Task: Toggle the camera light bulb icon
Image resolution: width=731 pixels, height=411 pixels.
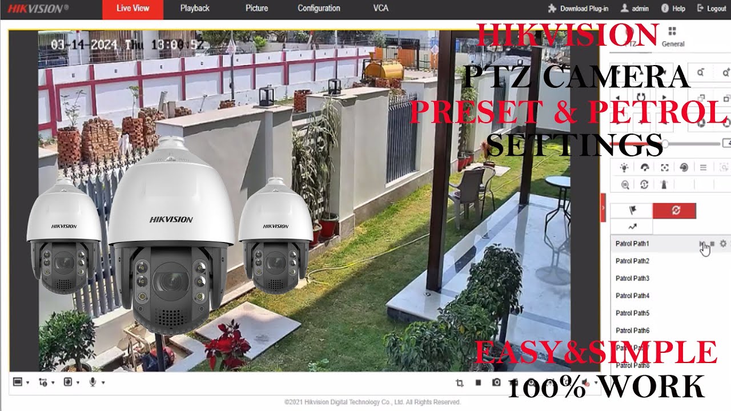Action: point(625,167)
